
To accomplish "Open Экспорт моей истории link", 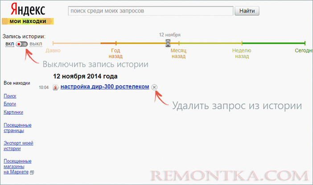I will (18, 146).
